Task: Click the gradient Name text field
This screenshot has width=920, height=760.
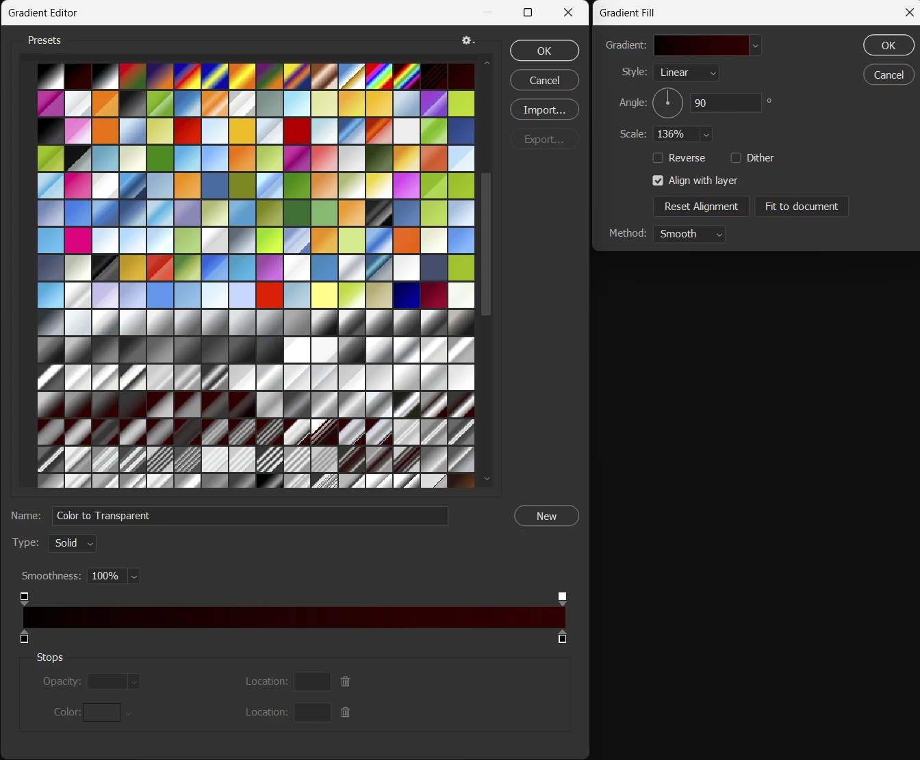Action: 250,516
